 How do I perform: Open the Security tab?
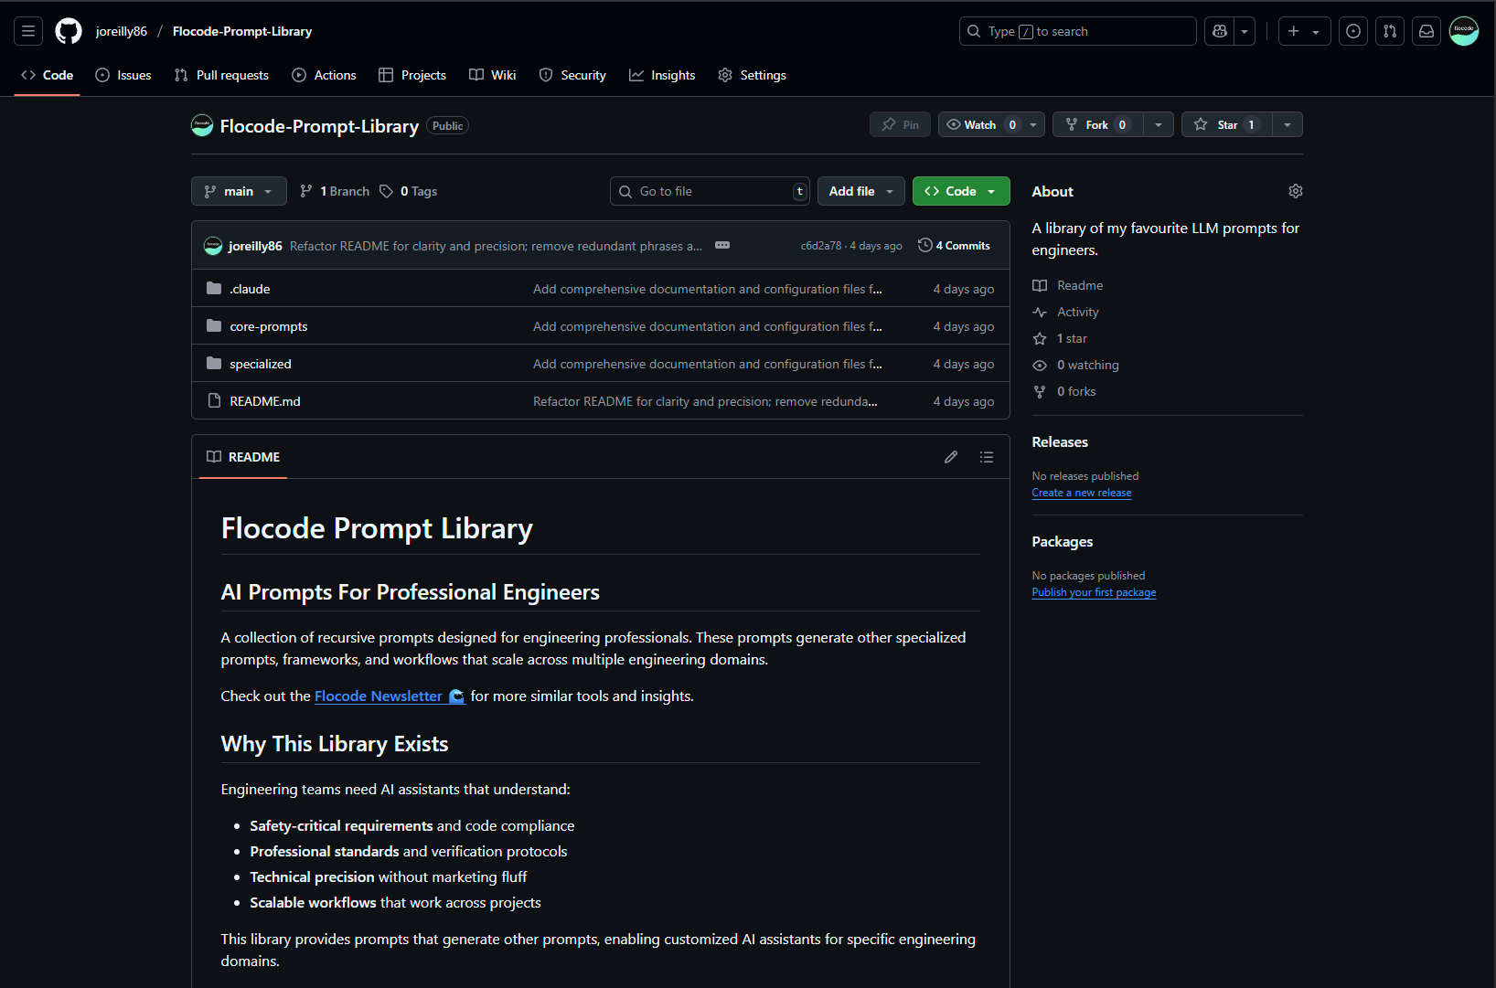click(572, 75)
